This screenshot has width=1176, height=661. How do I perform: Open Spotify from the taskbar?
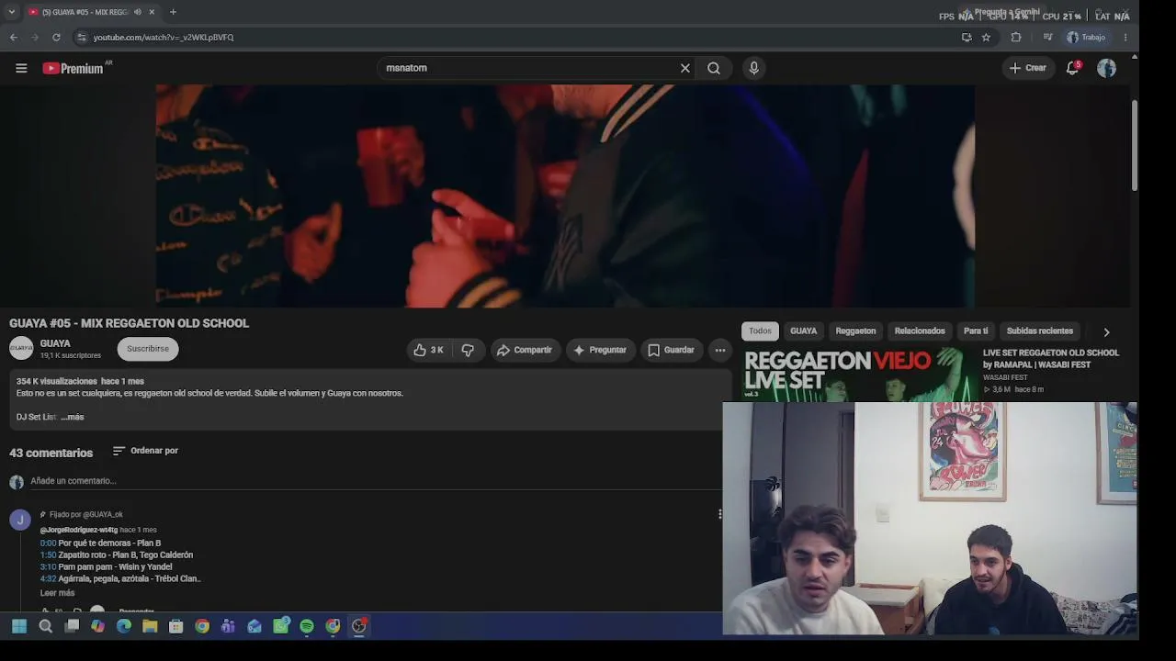click(x=307, y=626)
